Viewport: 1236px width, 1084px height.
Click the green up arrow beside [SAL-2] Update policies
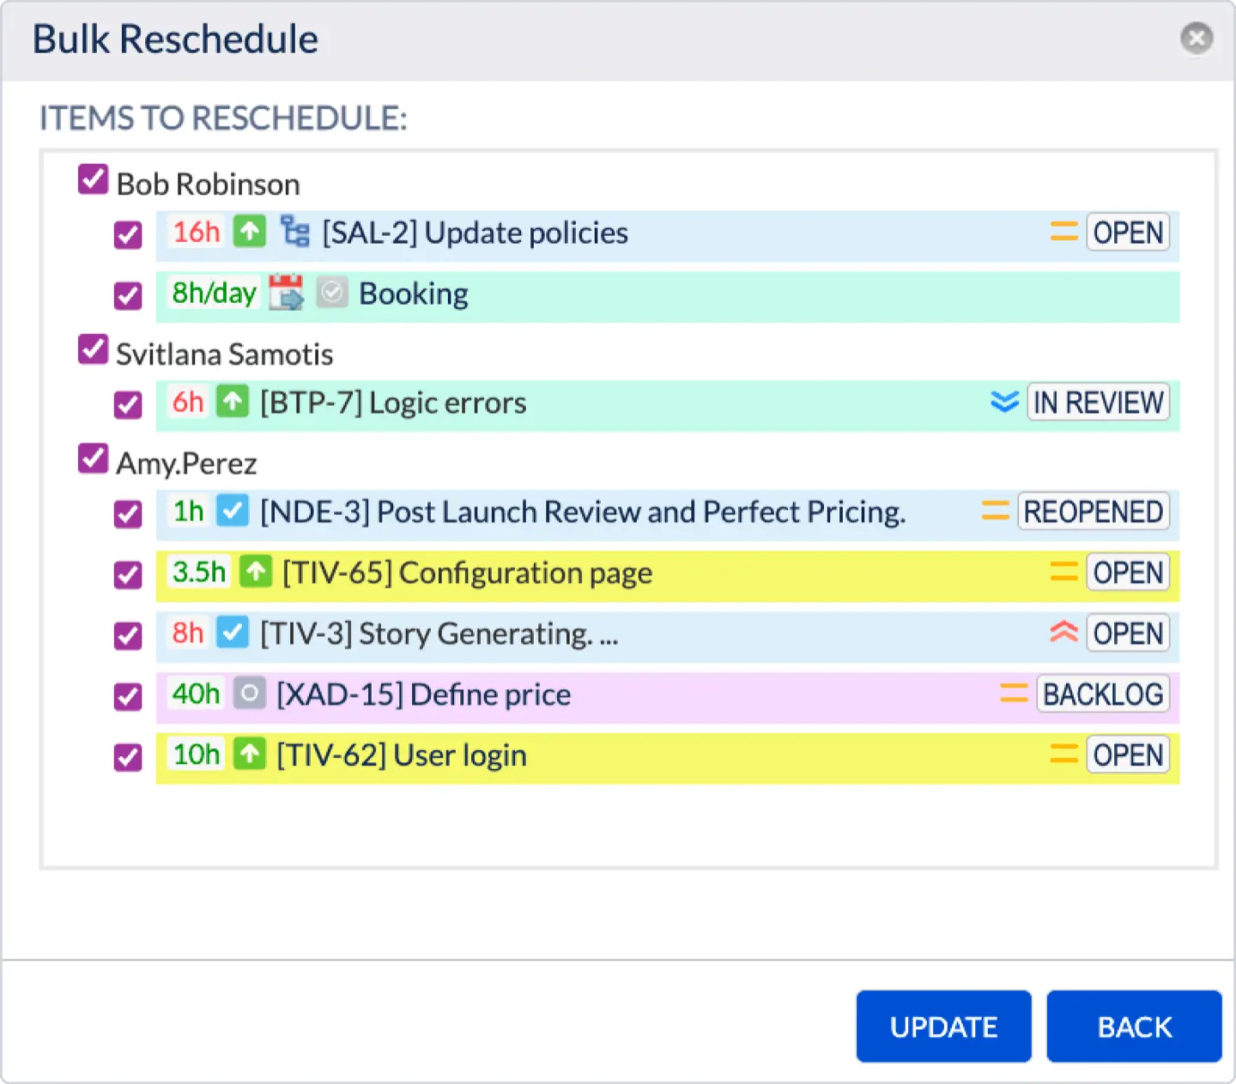click(249, 232)
